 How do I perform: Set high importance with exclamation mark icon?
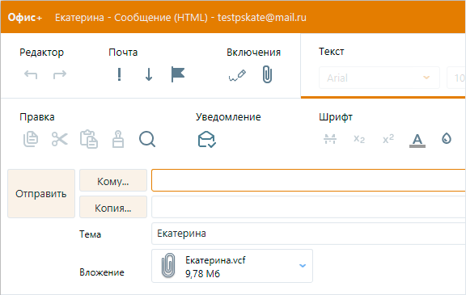coord(119,74)
